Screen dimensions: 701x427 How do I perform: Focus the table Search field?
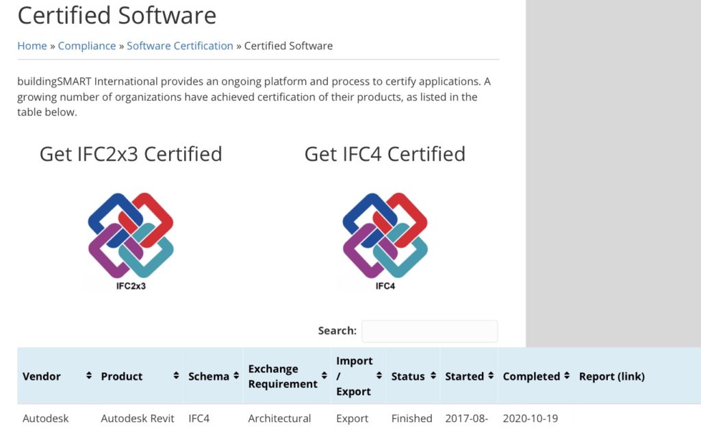[x=430, y=331]
